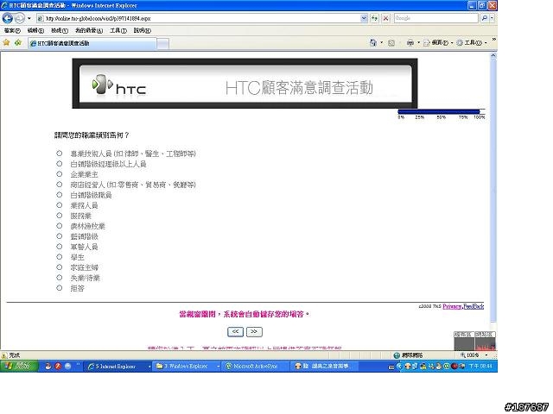Open the 檢視 (View) menu

pyautogui.click(x=60, y=31)
